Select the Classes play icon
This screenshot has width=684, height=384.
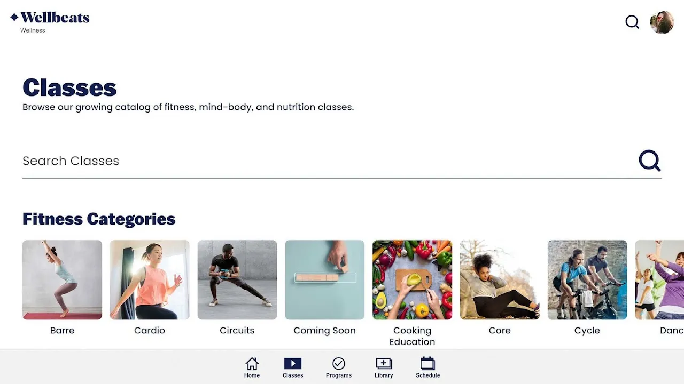point(293,364)
